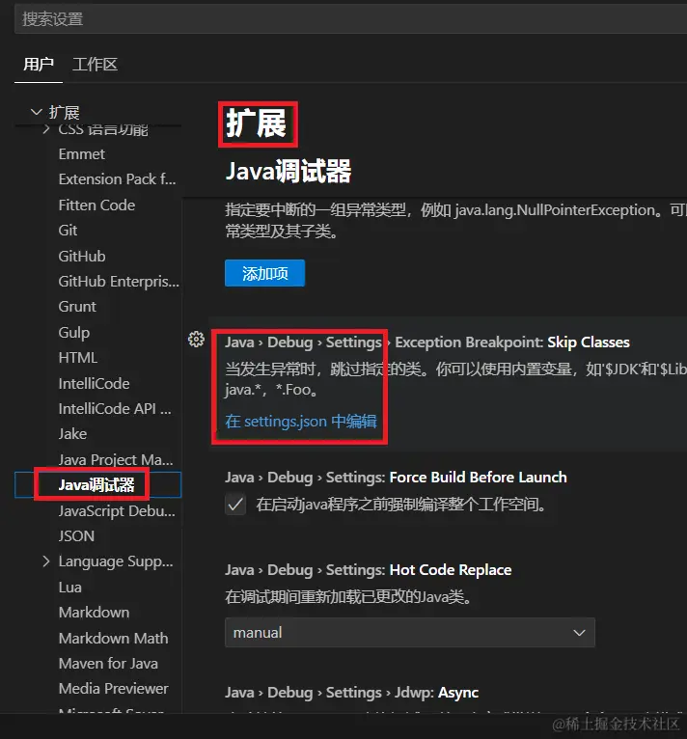Screen dimensions: 687x739
Task: Select Media Previewer in the tree
Action: coord(113,689)
